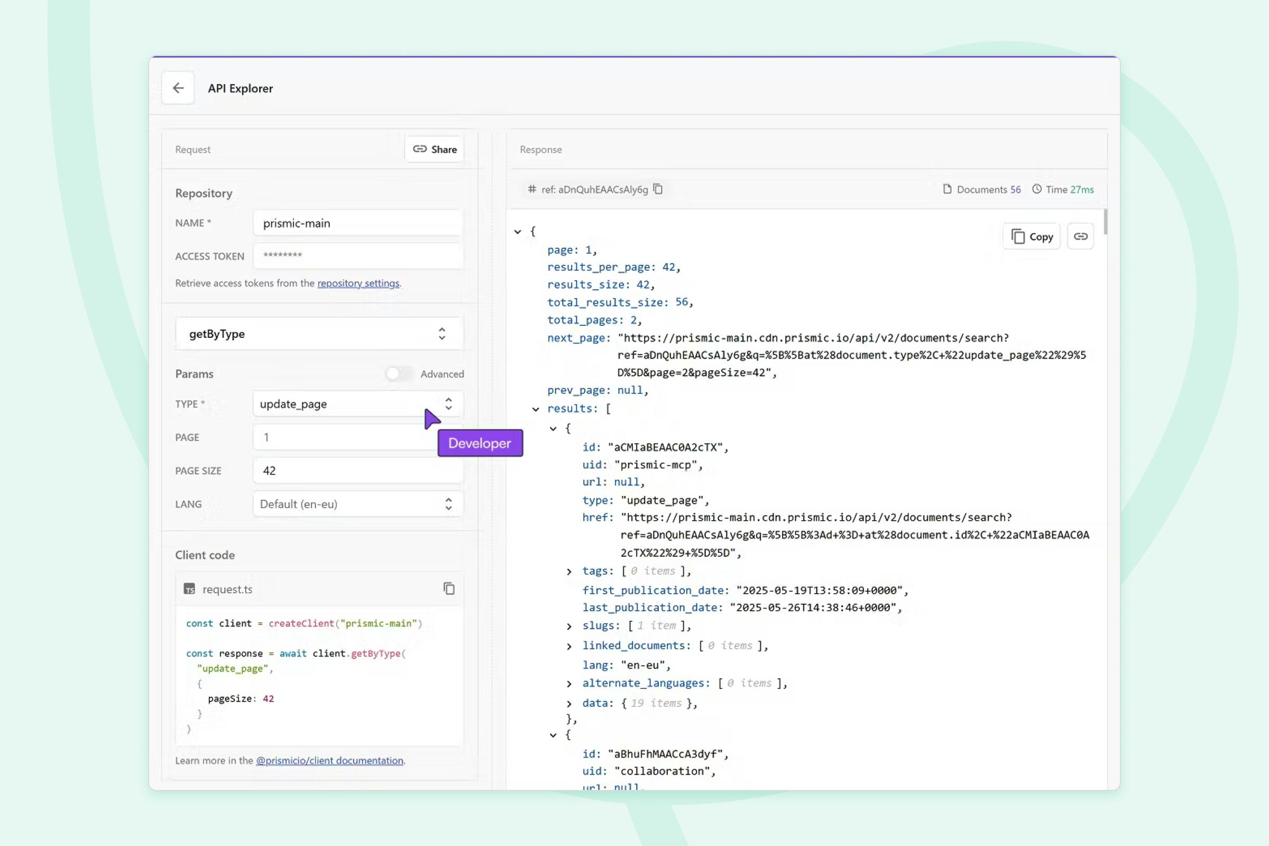Viewport: 1269px width, 846px height.
Task: Click the Share button
Action: 434,150
